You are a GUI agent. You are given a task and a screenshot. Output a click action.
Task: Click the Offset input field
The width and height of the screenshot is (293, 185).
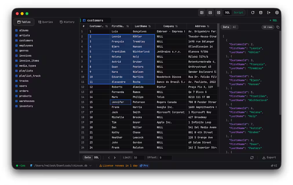point(166,158)
